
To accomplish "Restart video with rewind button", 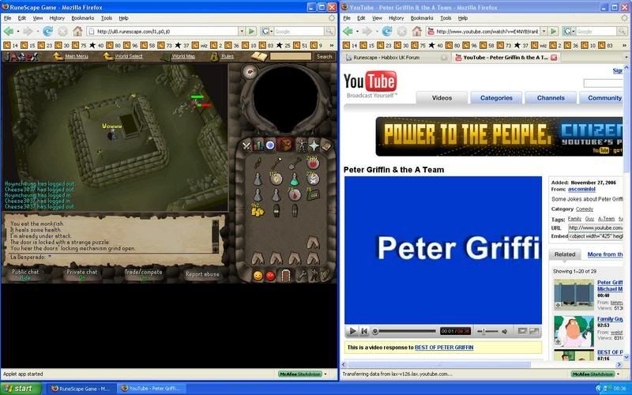I will 364,331.
